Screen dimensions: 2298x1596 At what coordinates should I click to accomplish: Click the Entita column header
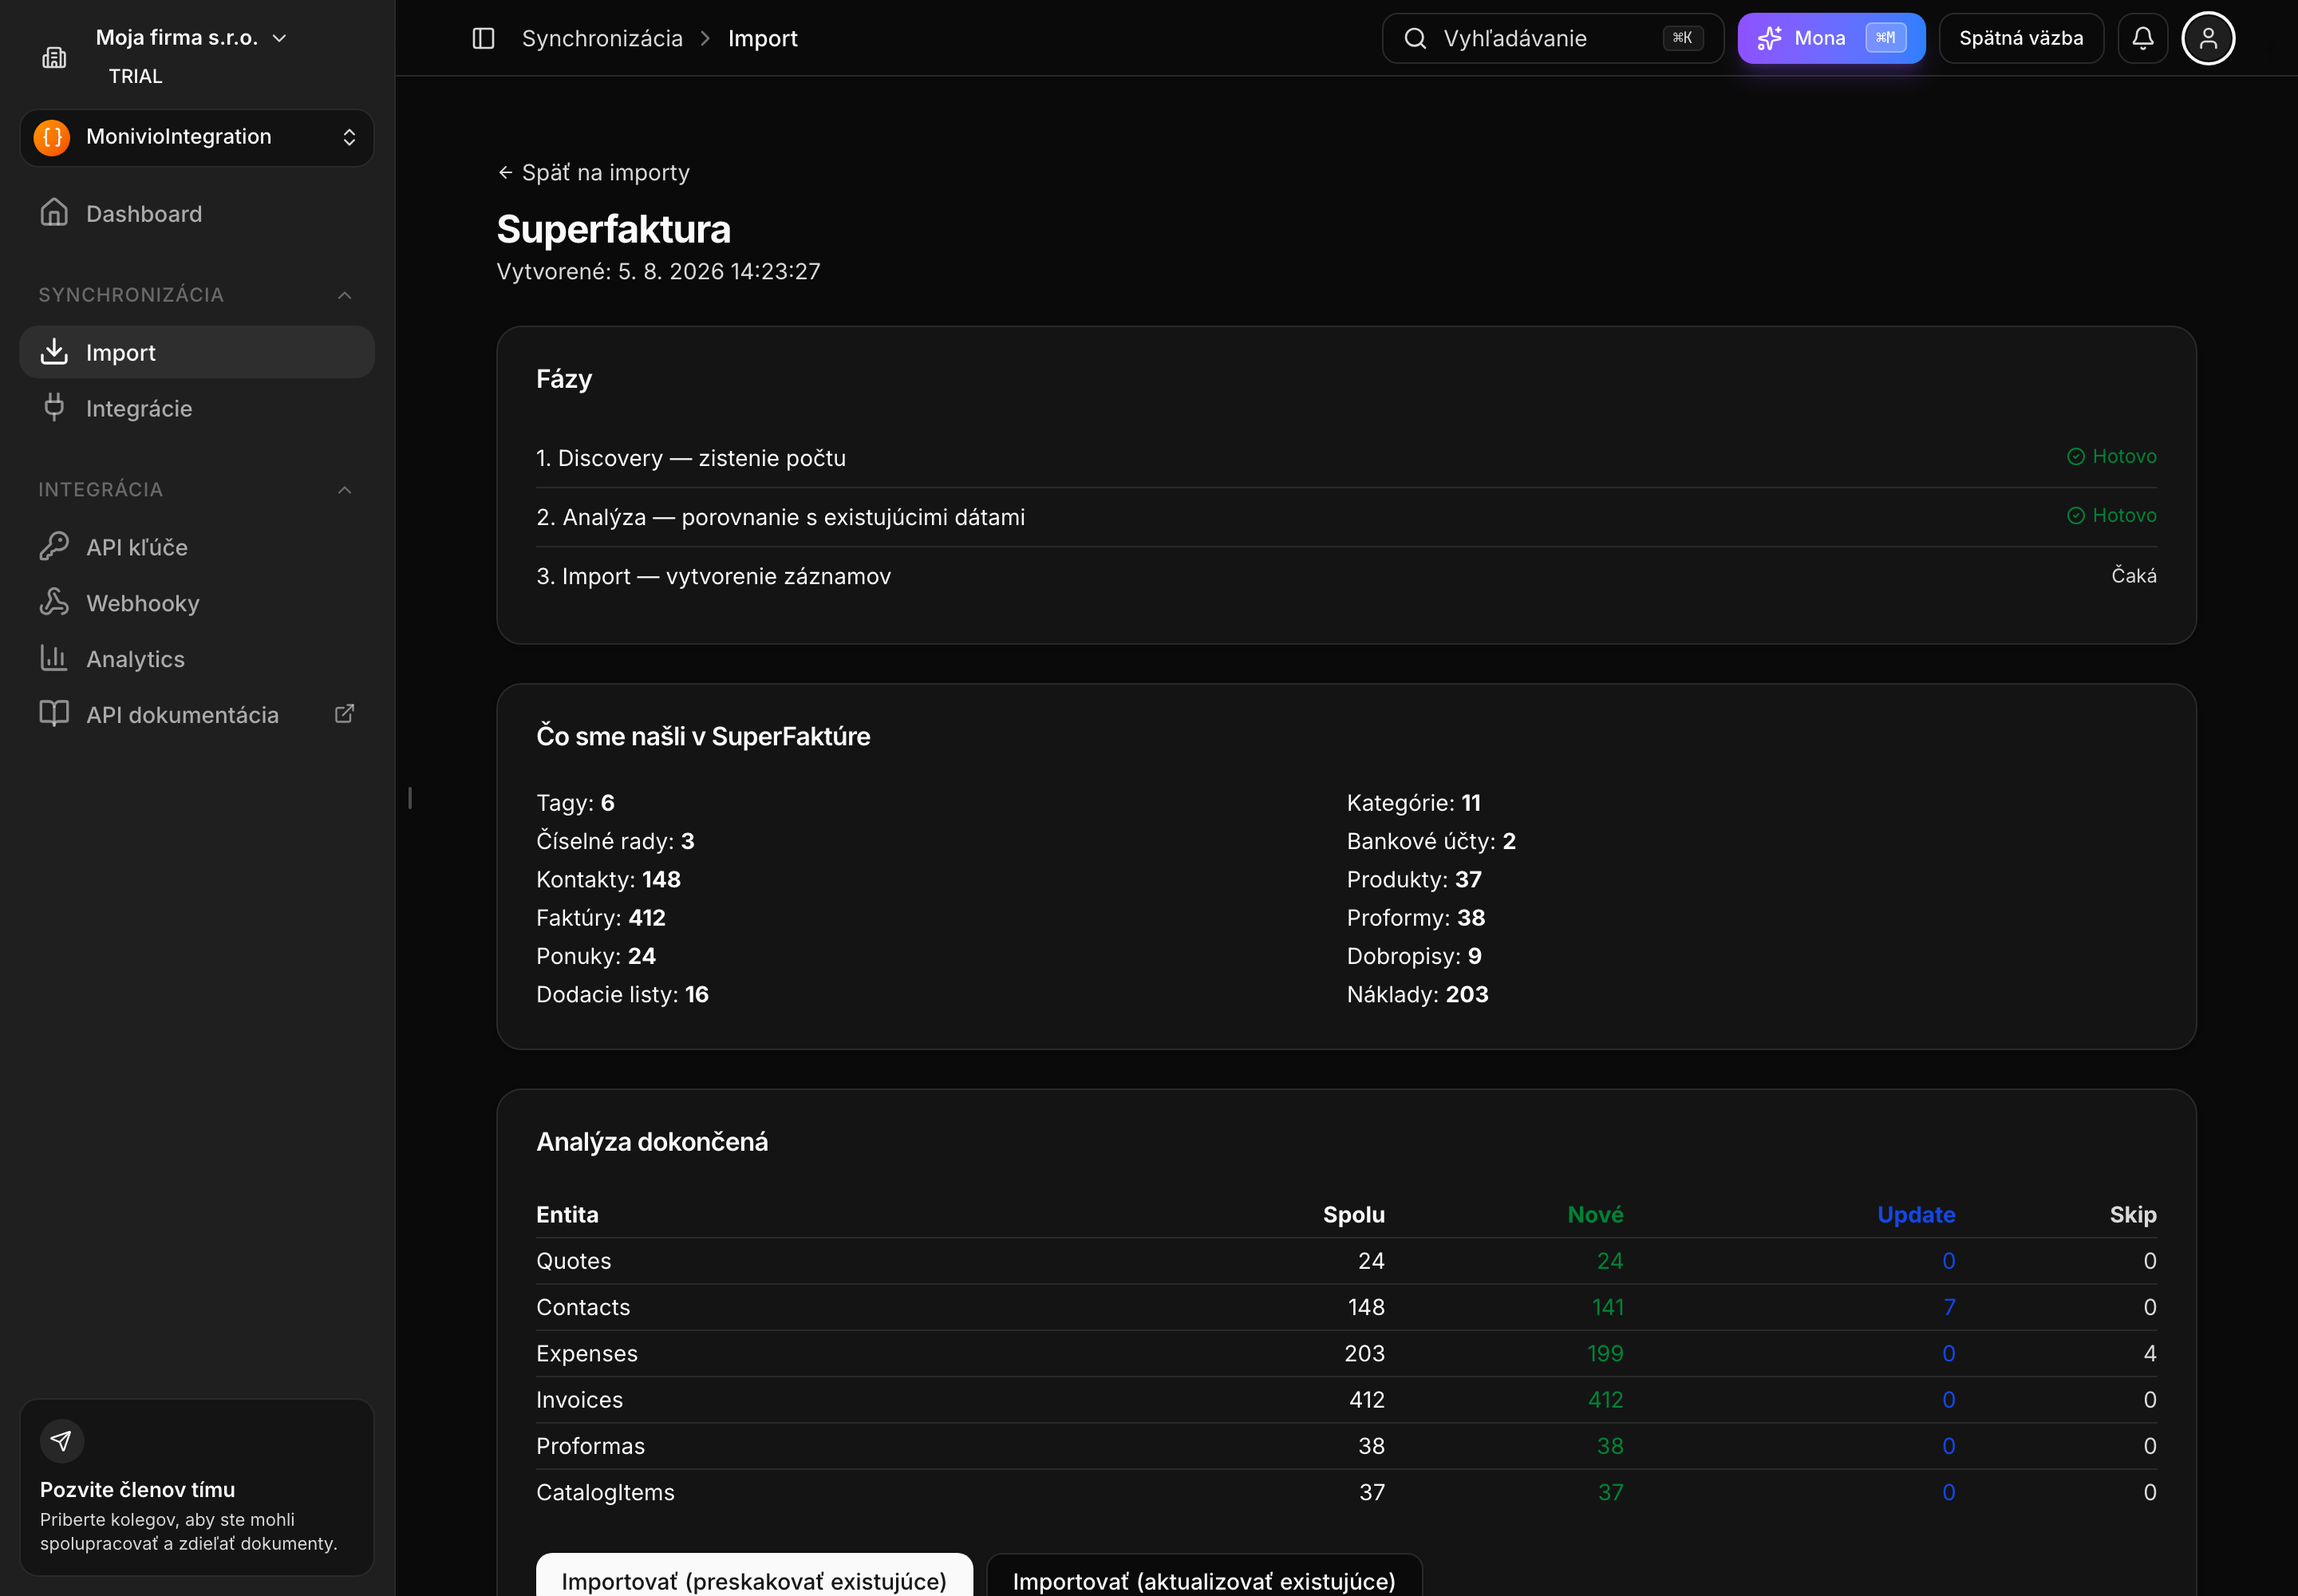[567, 1214]
